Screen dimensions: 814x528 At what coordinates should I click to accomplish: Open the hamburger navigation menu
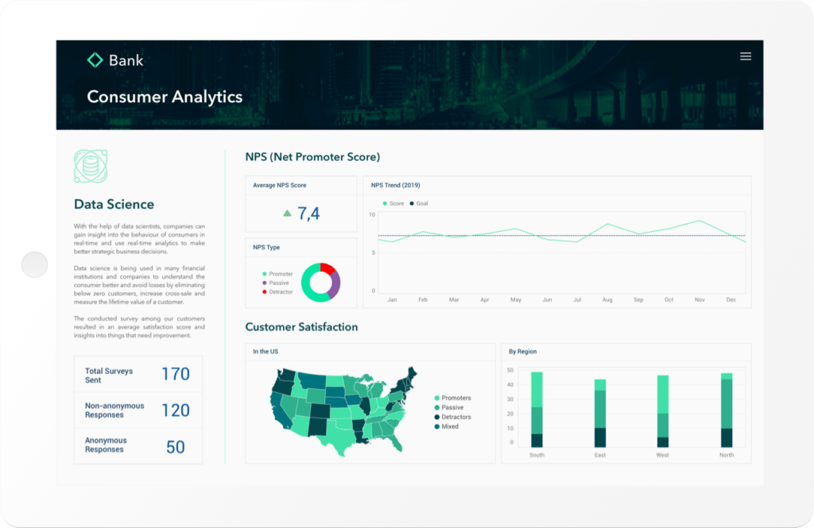(x=745, y=56)
